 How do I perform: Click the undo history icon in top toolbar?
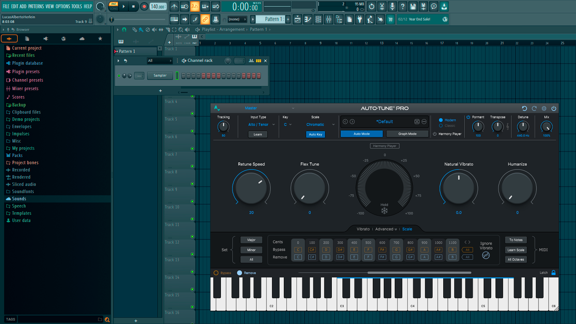(371, 6)
